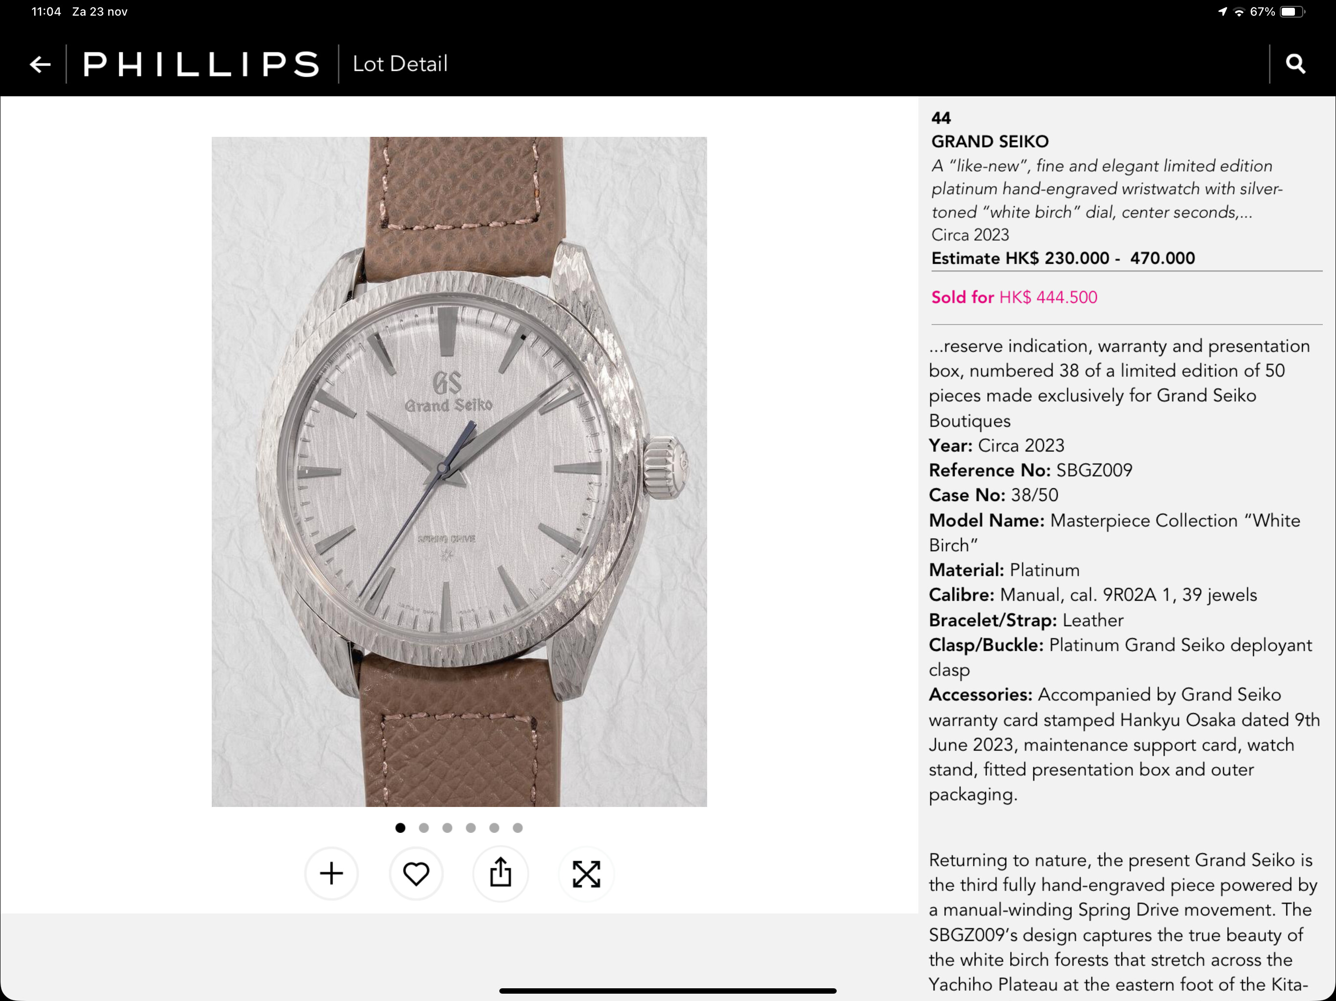Select the sixth image dot indicator
The image size is (1336, 1001).
coord(518,827)
